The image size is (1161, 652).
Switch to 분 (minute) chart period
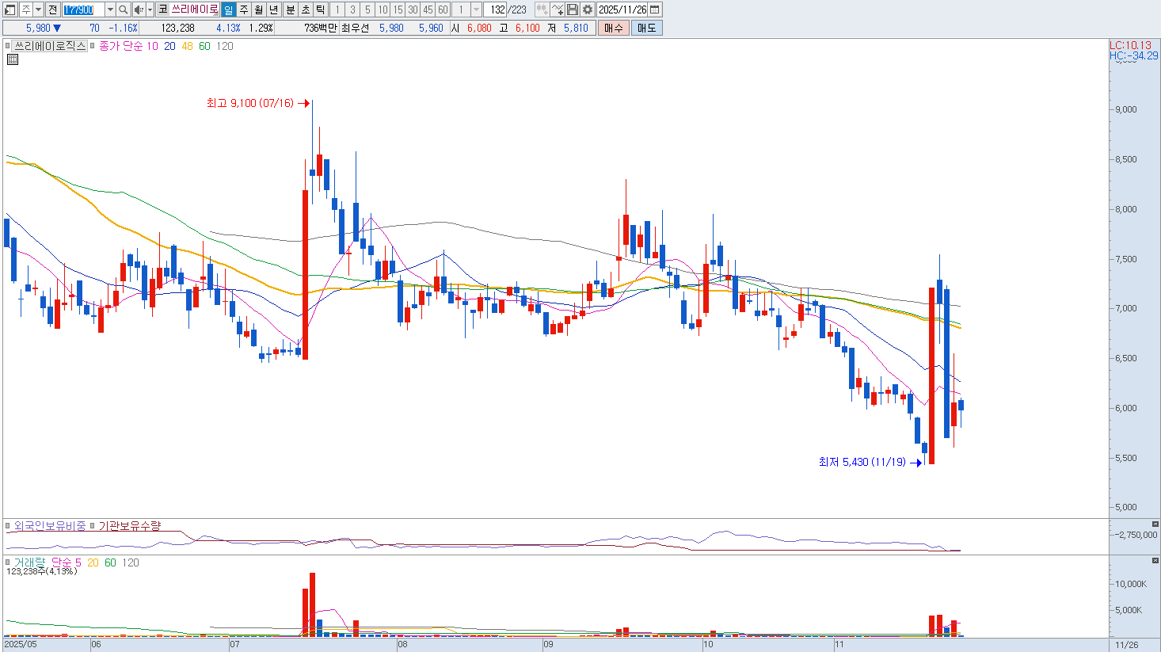point(290,10)
